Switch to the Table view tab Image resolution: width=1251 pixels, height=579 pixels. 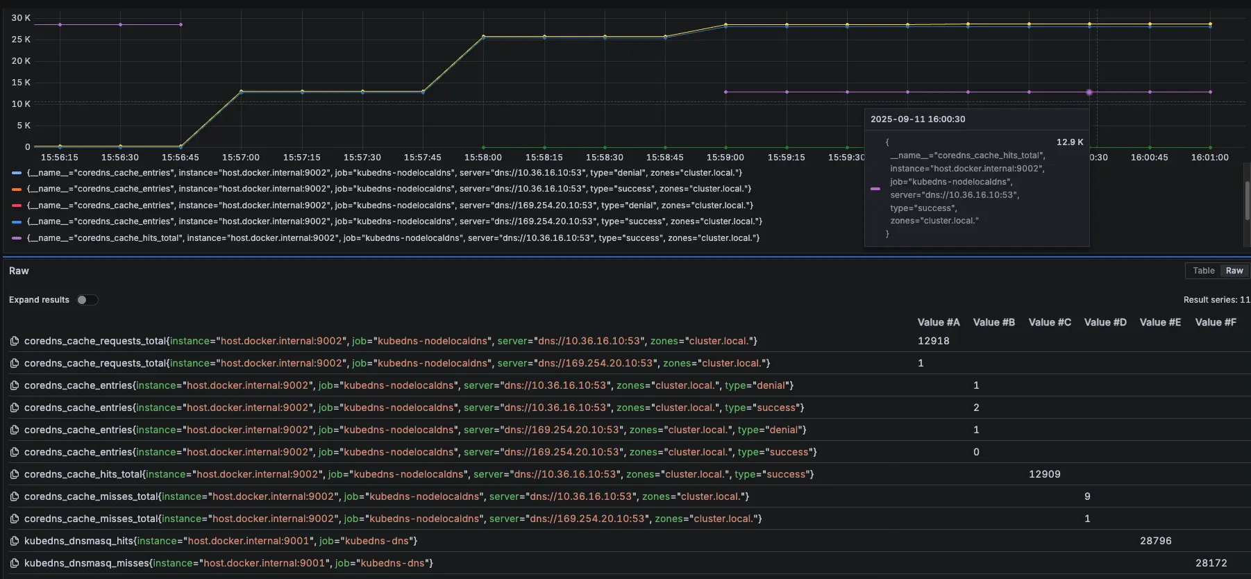(1203, 271)
